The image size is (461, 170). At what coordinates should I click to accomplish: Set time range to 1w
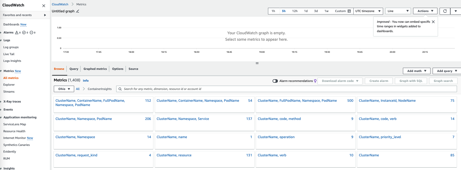(x=326, y=11)
